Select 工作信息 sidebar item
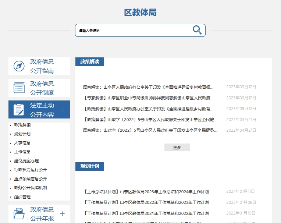The height and width of the screenshot is (223, 281). [x=22, y=152]
